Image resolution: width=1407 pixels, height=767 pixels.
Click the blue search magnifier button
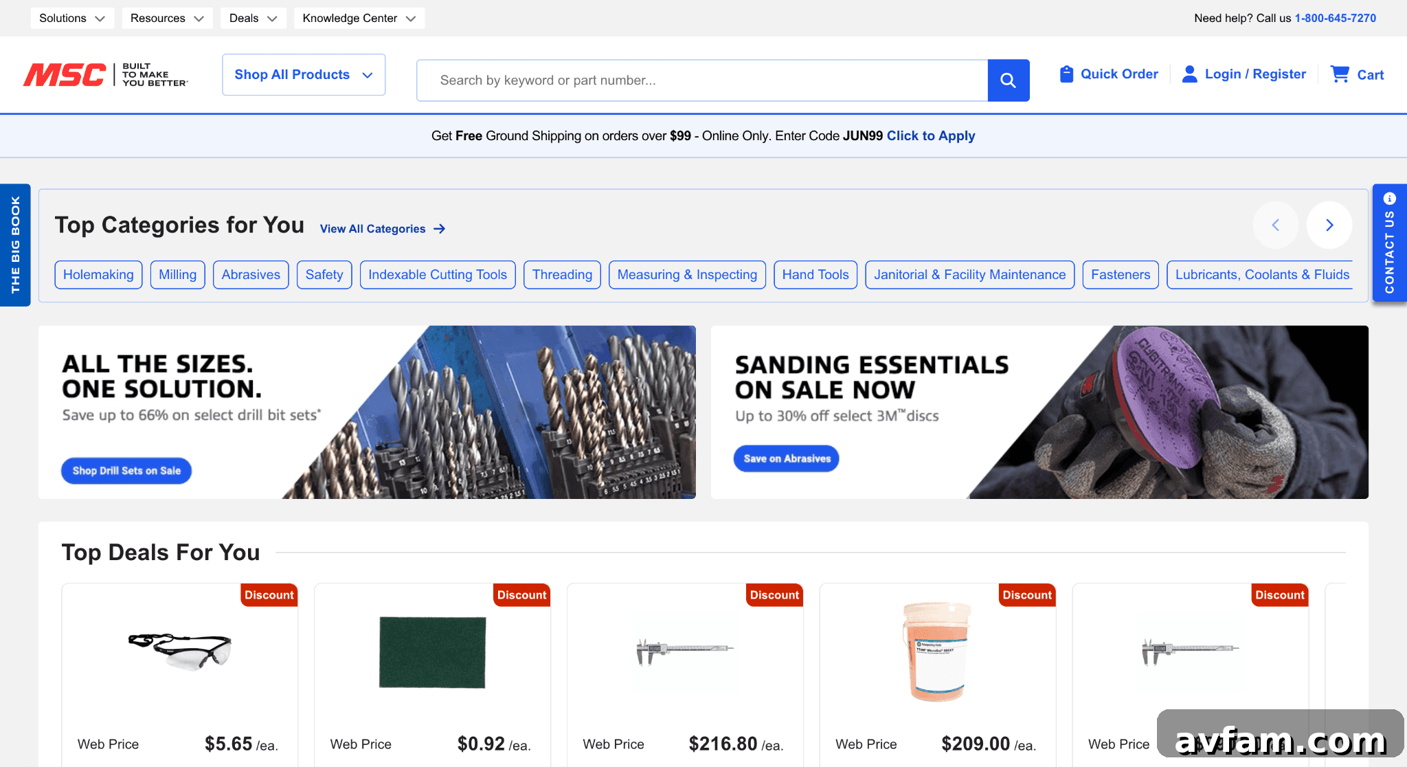click(1008, 80)
